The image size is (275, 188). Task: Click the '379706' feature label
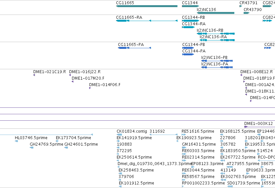[x=126, y=177]
